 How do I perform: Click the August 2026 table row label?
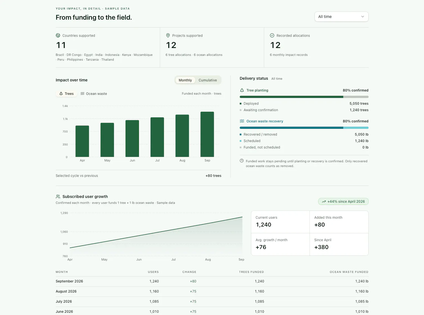66,291
